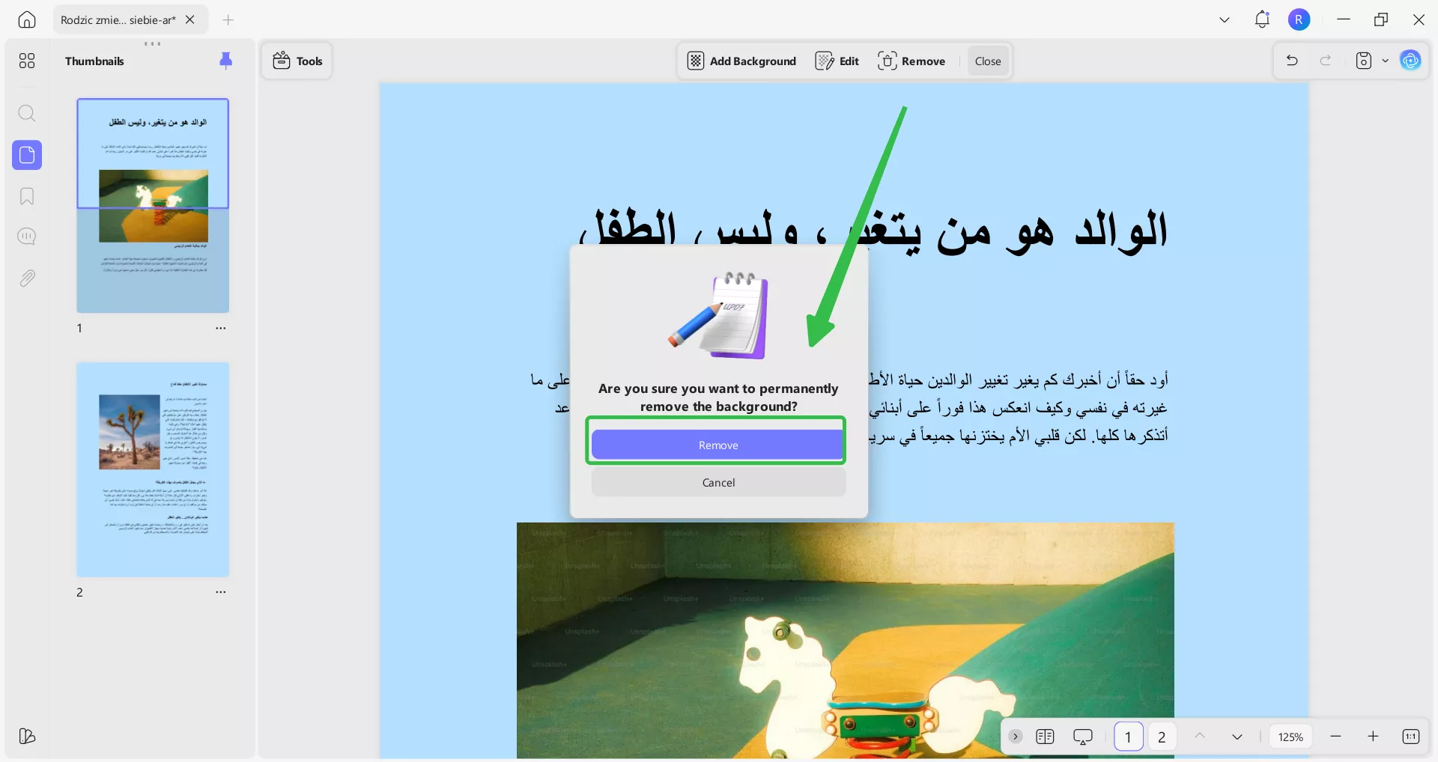Viewport: 1438px width, 762px height.
Task: Open the AI assistant in top right
Action: click(x=1411, y=61)
